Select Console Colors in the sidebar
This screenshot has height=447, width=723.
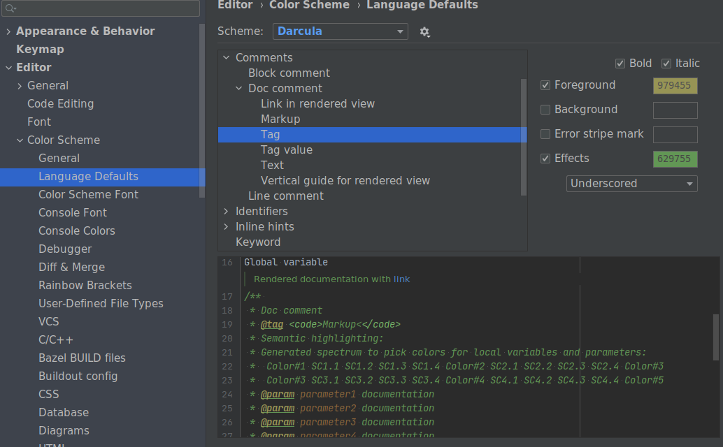point(77,230)
